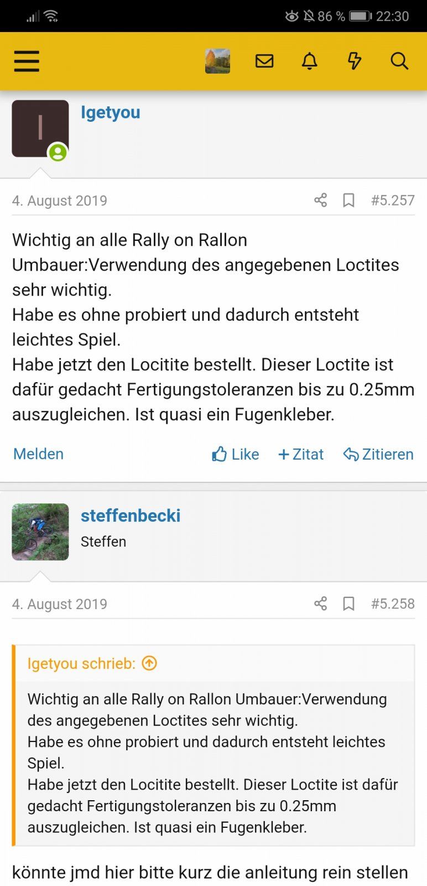Open post number #5.257 permalink
The width and height of the screenshot is (427, 886).
point(393,200)
